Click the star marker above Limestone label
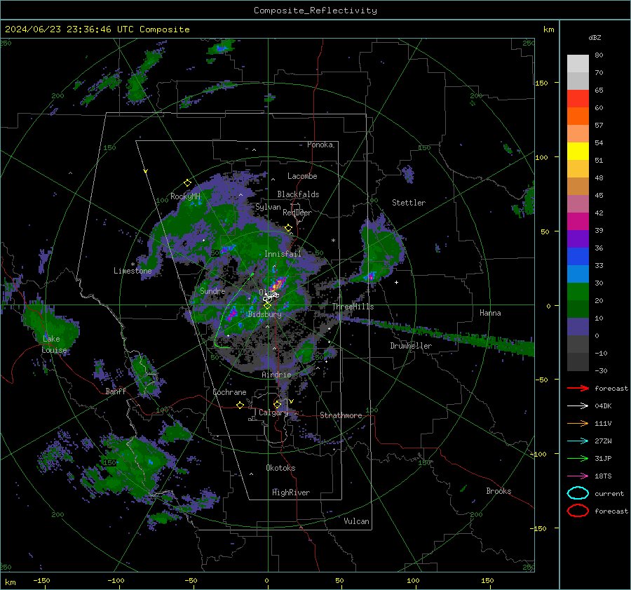631x590 pixels. [133, 264]
